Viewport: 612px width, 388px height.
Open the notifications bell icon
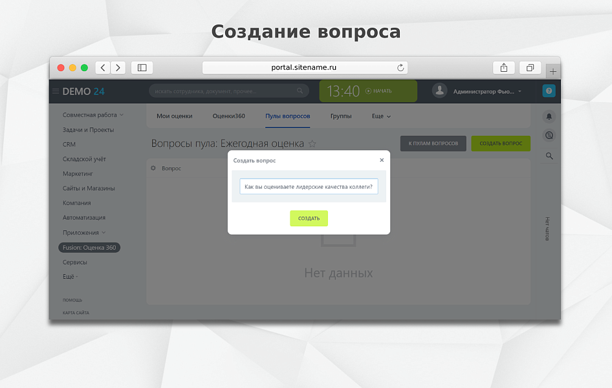549,116
